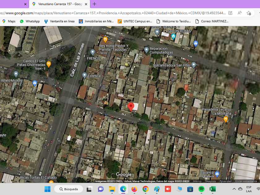Click the Calz. de Las Armas street label
The image size is (260, 195).
(77, 60)
